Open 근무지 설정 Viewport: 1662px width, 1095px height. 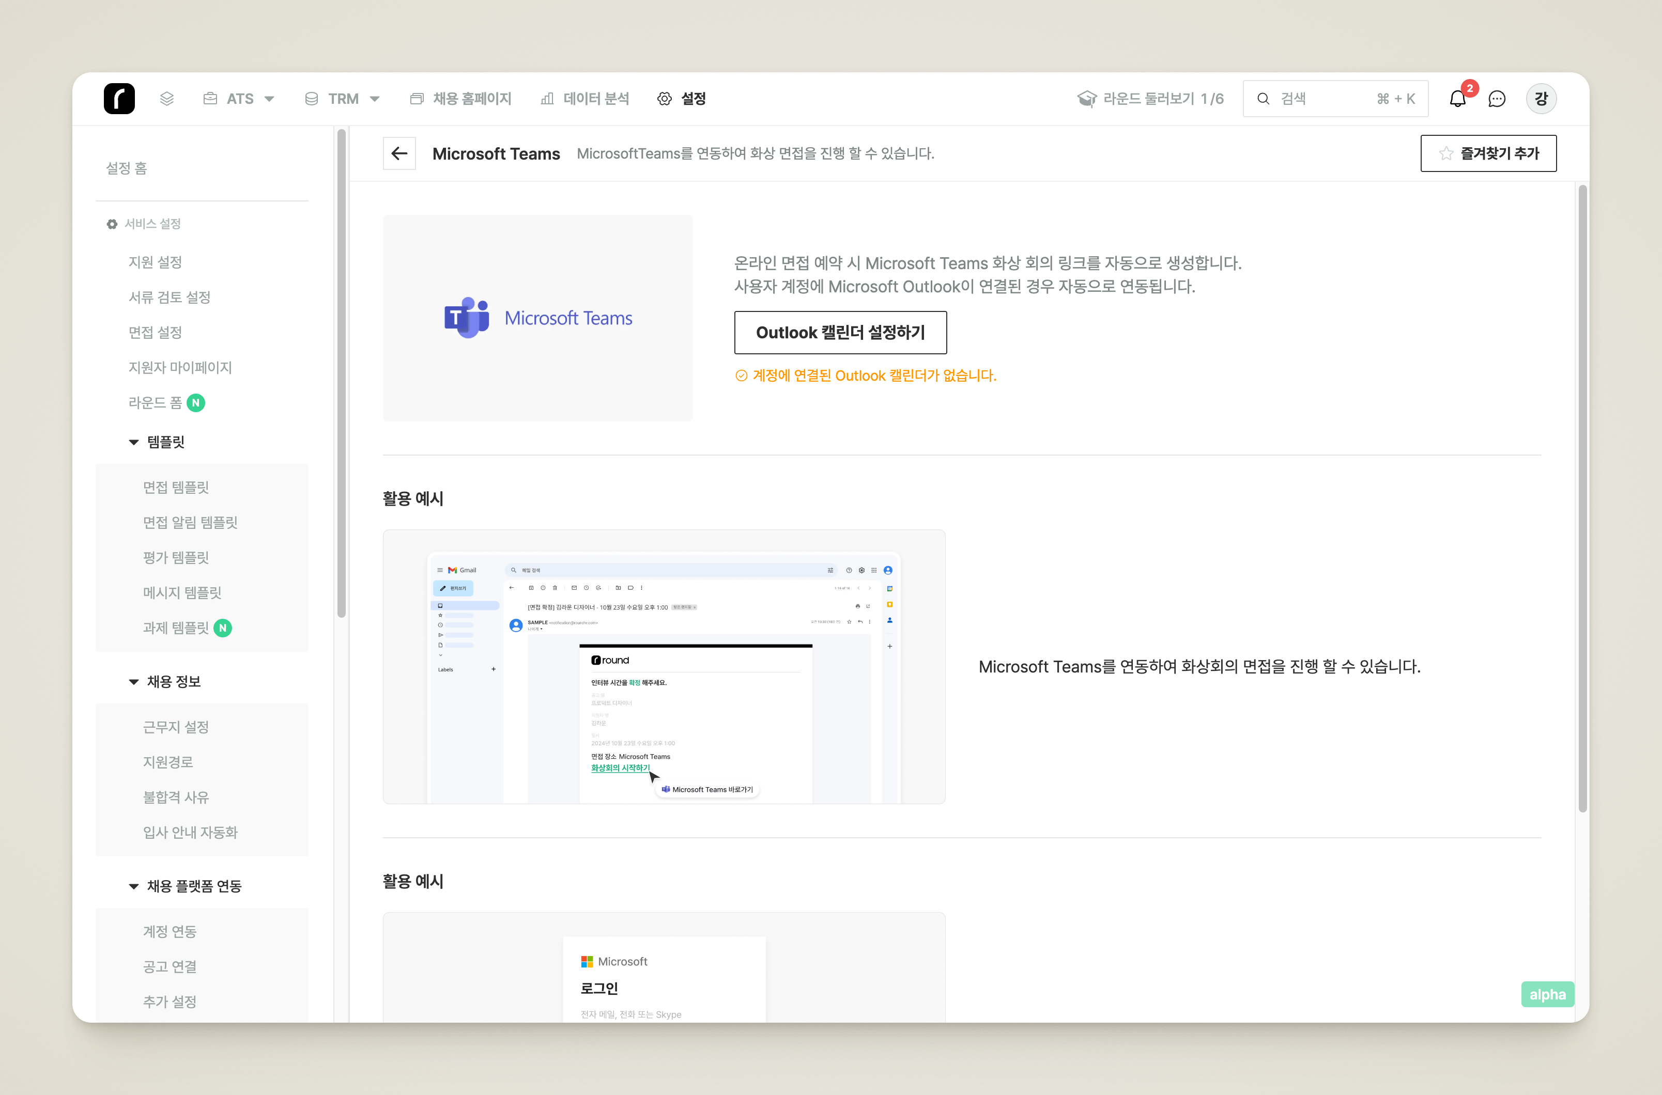pyautogui.click(x=176, y=726)
